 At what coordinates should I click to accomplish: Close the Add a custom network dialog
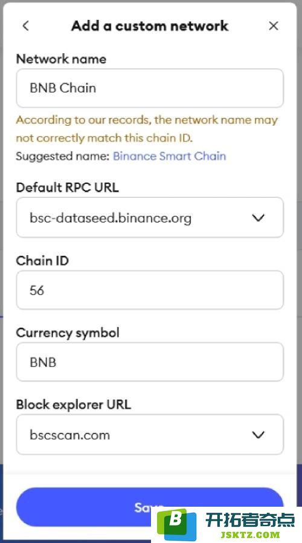[273, 25]
